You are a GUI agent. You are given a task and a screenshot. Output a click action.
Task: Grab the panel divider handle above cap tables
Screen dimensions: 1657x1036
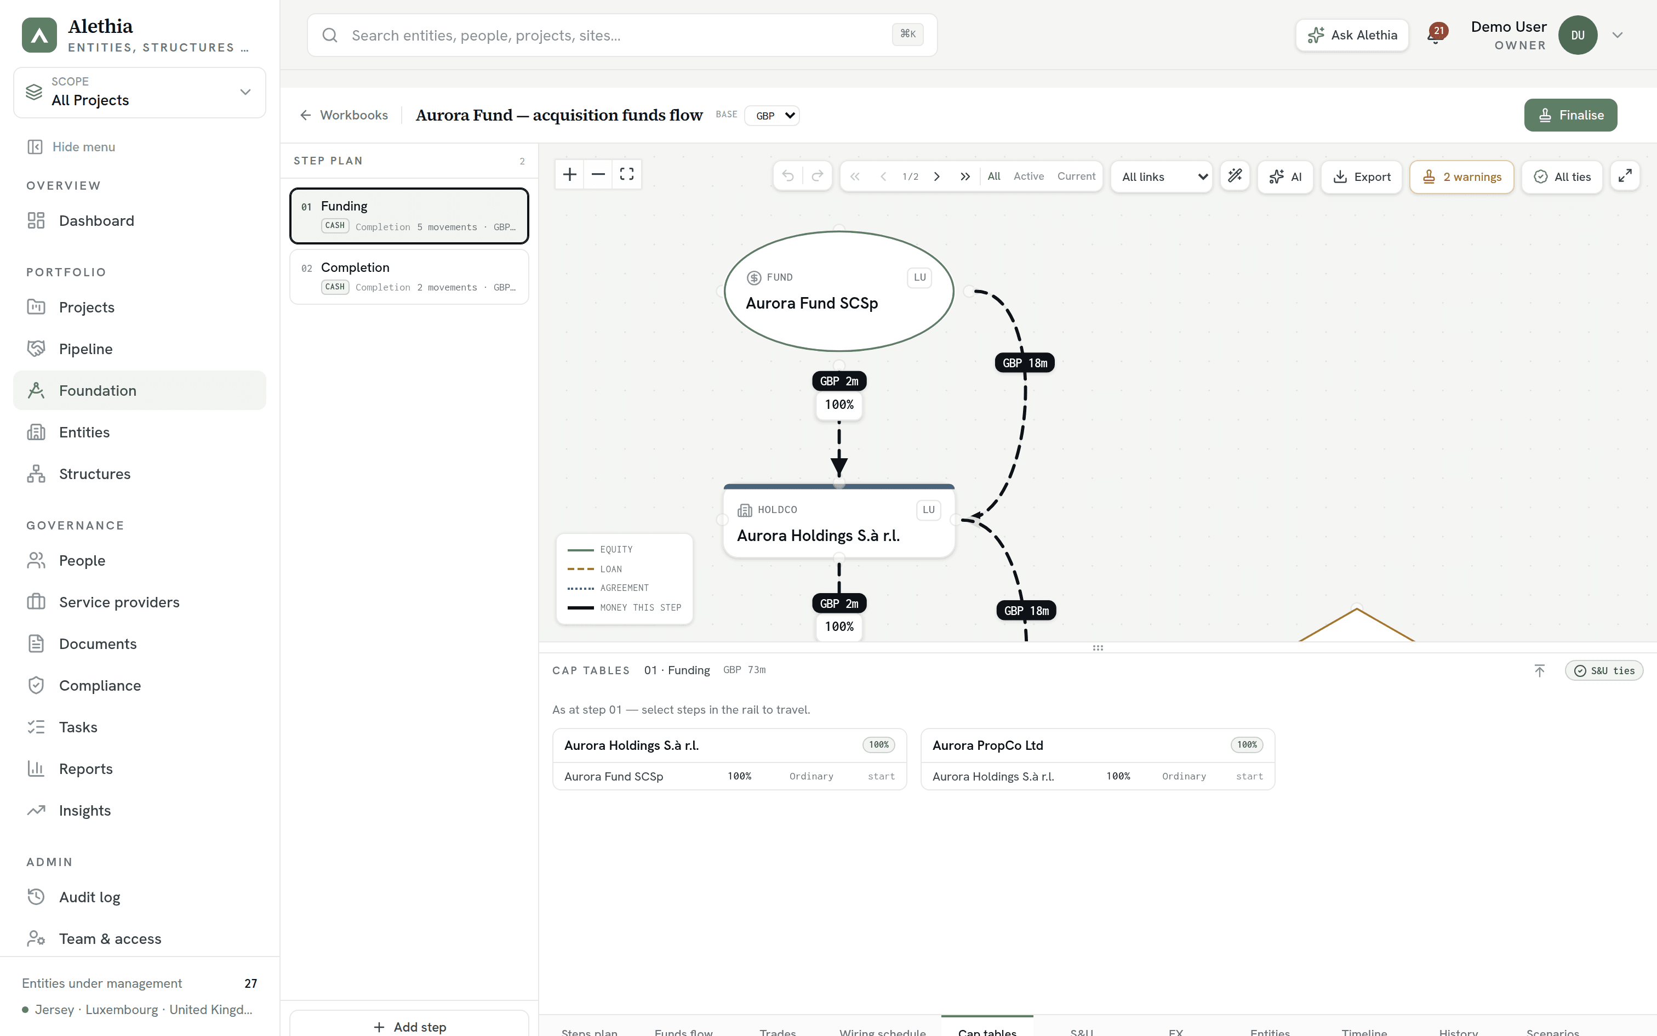(x=1098, y=647)
